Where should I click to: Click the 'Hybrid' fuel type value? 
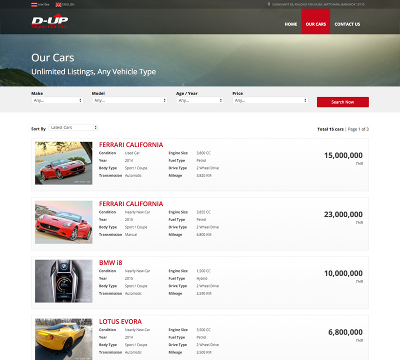(202, 278)
